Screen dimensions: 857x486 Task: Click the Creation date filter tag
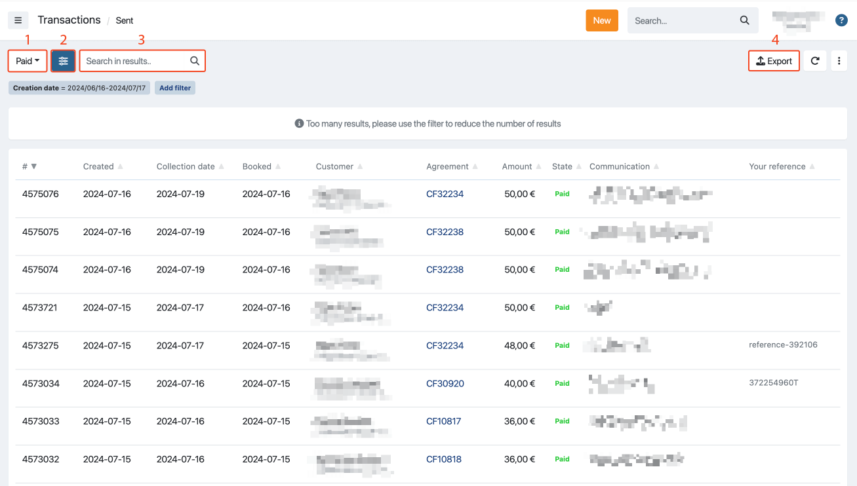[x=79, y=88]
